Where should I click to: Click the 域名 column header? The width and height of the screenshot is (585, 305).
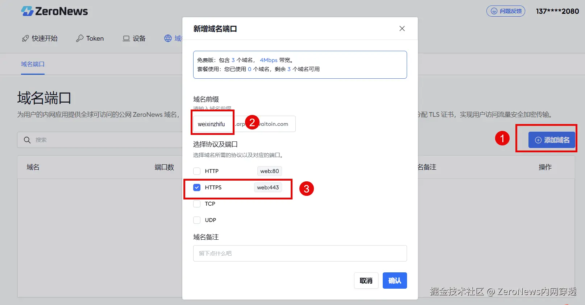pos(33,167)
